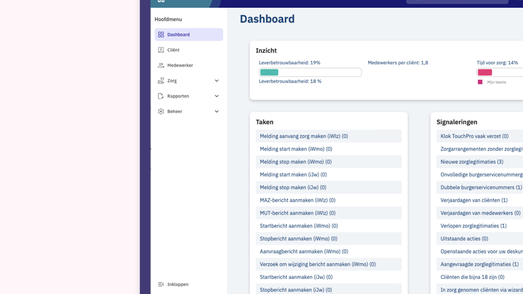Click the Tijd voor zorg pink bar

[485, 72]
